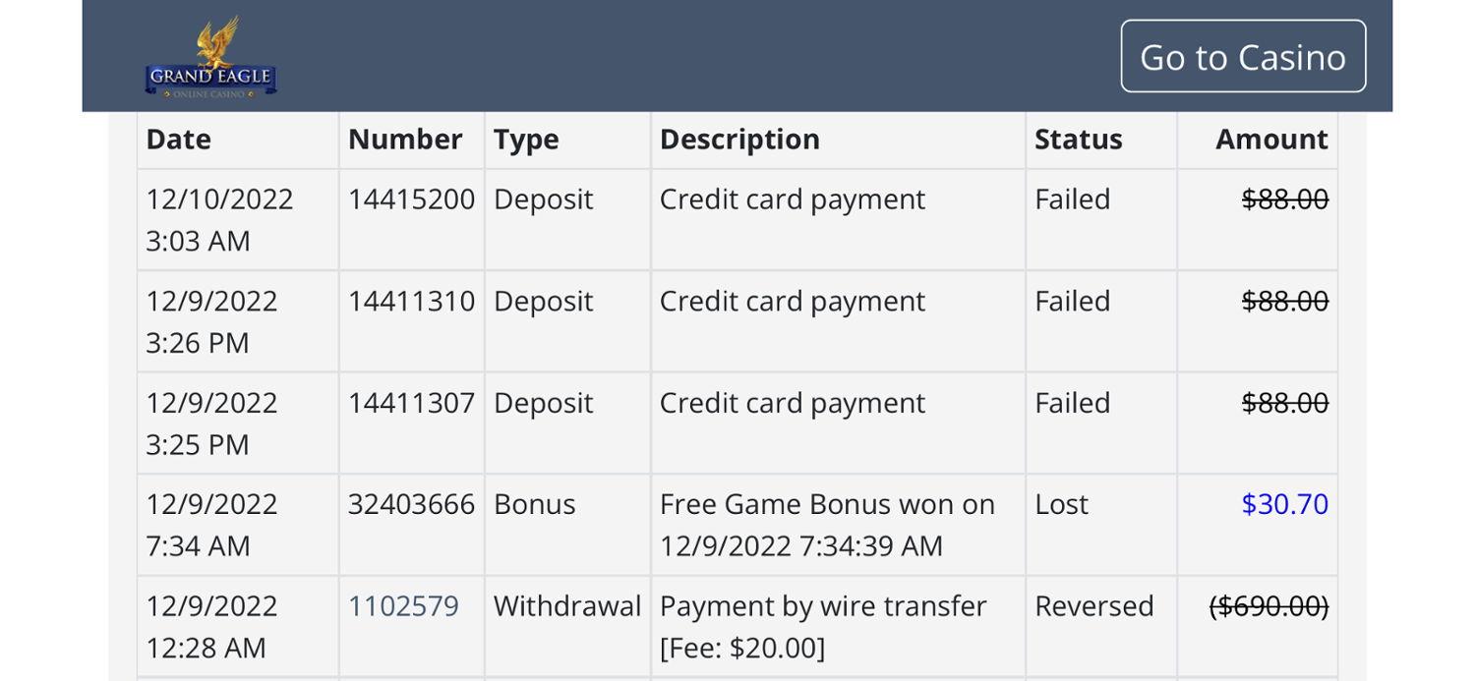Click the Number column header

[404, 139]
